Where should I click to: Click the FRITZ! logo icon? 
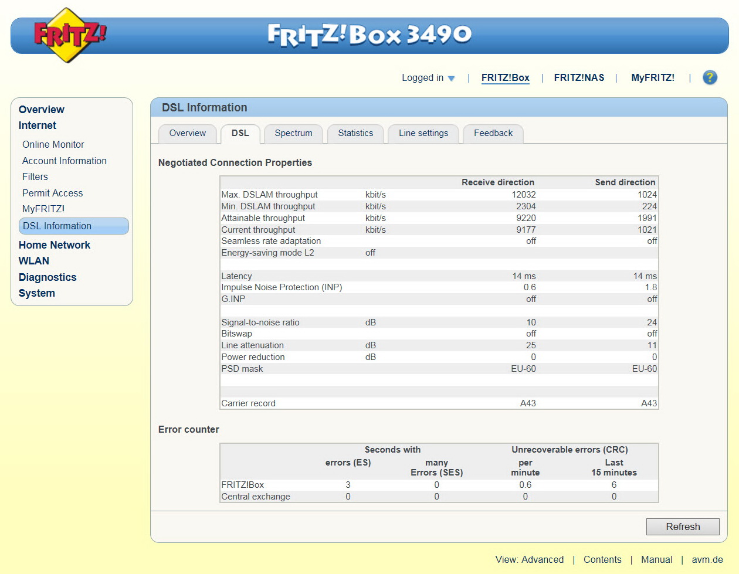coord(70,35)
